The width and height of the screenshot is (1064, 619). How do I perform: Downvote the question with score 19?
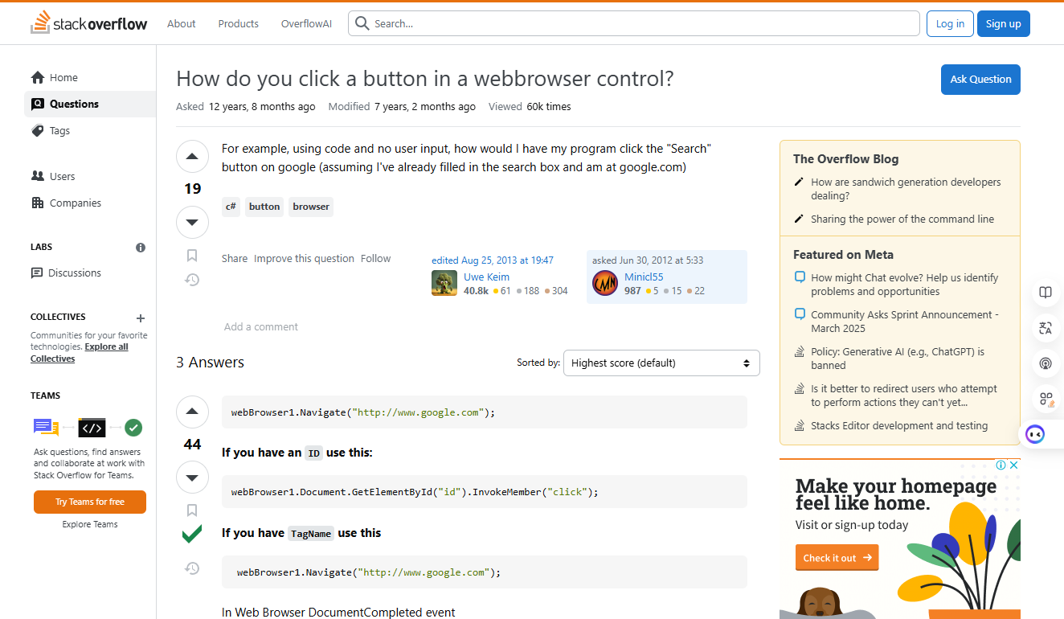coord(192,222)
